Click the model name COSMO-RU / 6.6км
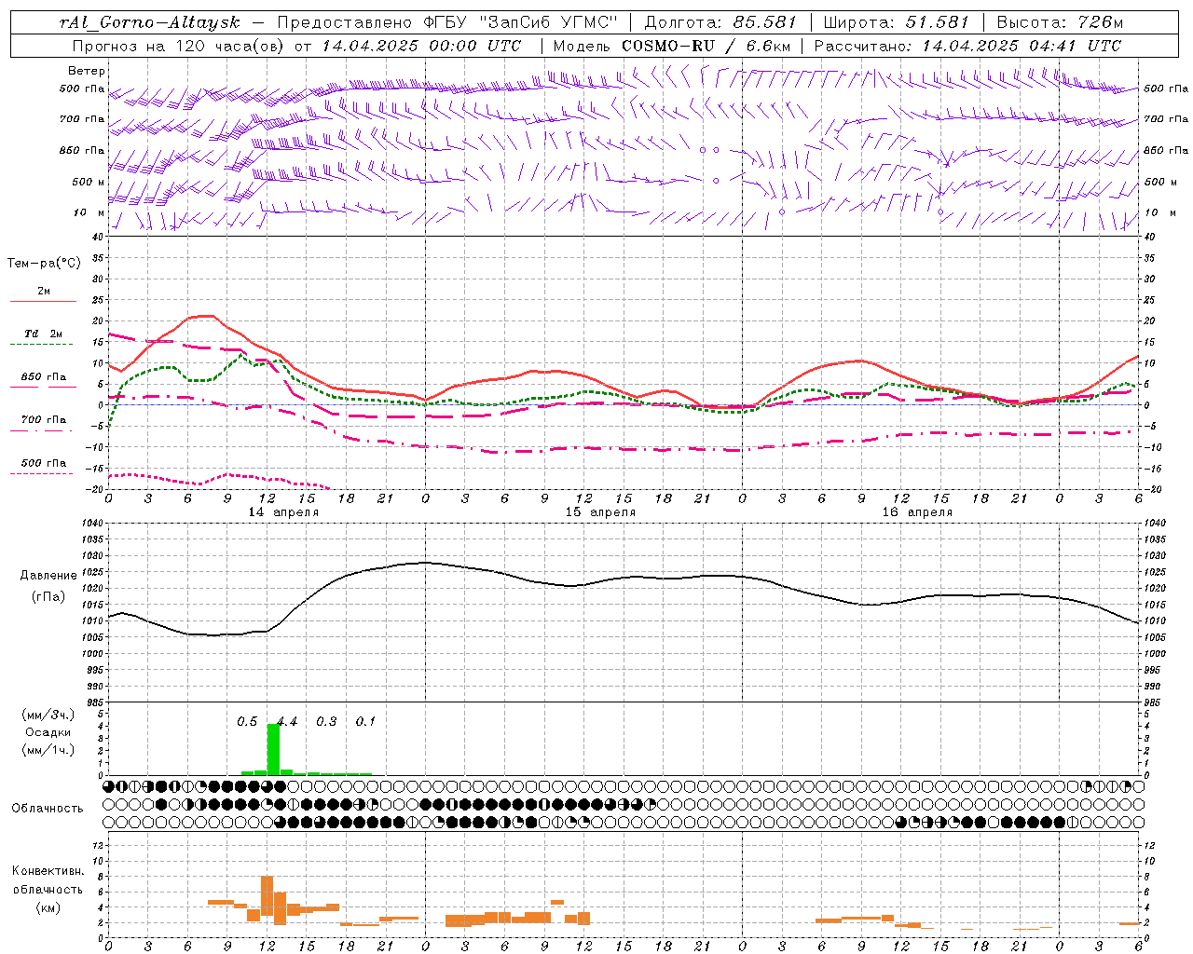This screenshot has height=954, width=1193. pos(706,46)
